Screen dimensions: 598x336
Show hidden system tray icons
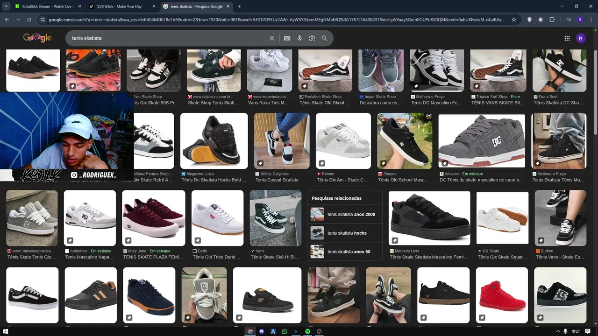pos(558,331)
